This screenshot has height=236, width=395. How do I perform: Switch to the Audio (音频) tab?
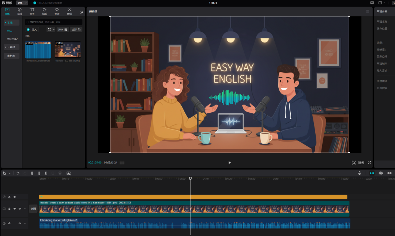[x=19, y=11]
